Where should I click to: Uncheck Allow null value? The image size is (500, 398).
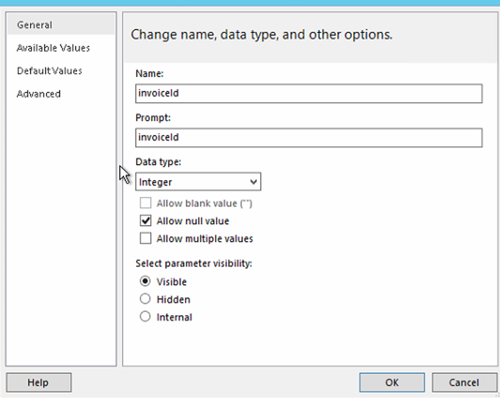(146, 221)
